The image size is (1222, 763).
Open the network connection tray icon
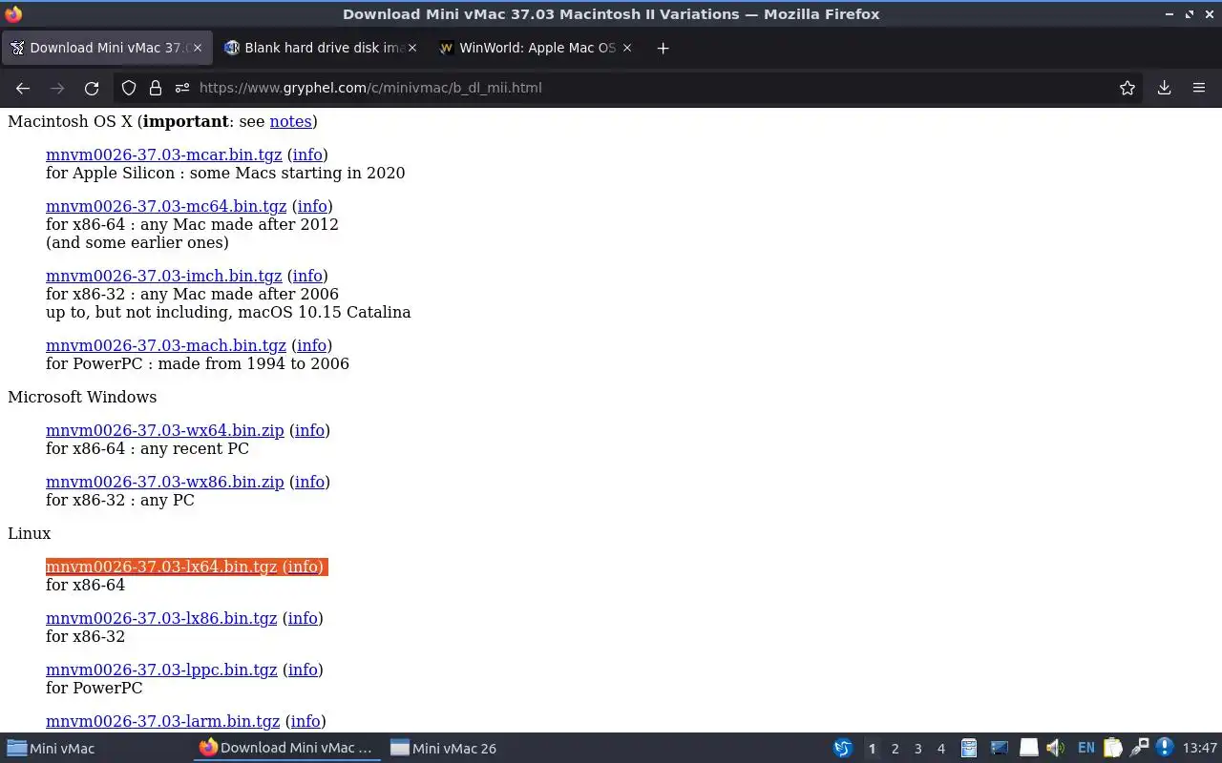pyautogui.click(x=1139, y=748)
